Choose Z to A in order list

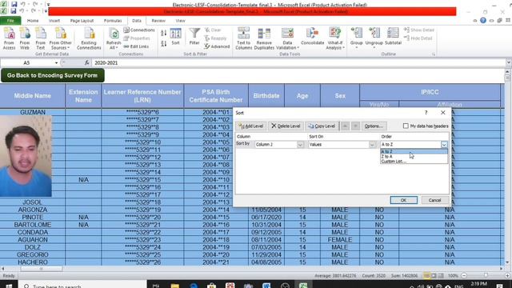(x=414, y=157)
